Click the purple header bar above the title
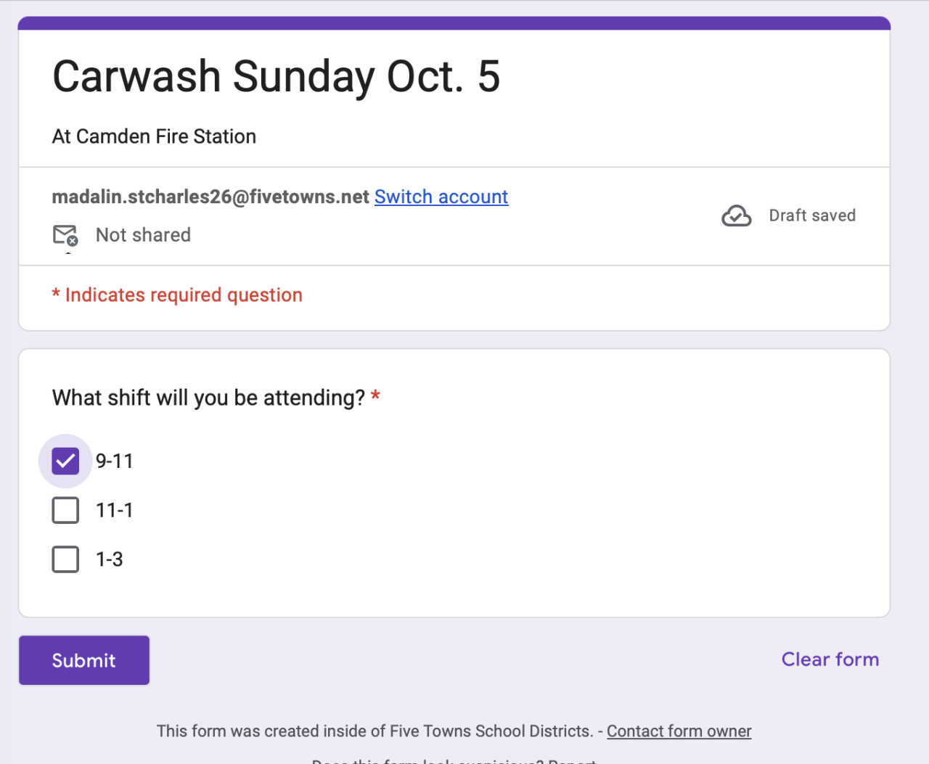929x764 pixels. [454, 23]
